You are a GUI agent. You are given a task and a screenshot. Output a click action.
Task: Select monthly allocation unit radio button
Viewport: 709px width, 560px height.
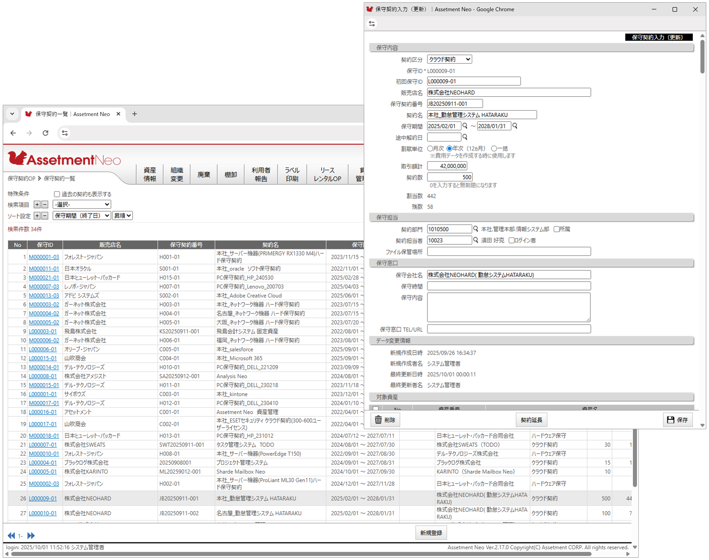[430, 149]
